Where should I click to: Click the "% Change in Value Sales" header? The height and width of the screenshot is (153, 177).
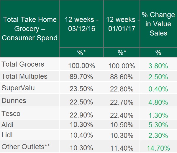(x=158, y=24)
